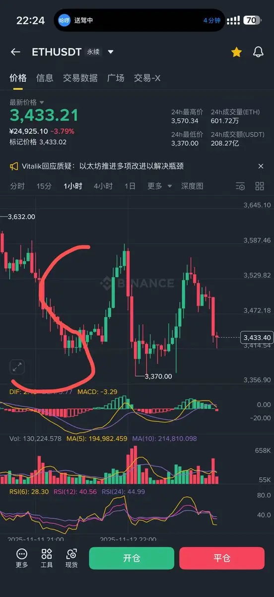Dismiss the Vitalik news banner

click(261, 166)
